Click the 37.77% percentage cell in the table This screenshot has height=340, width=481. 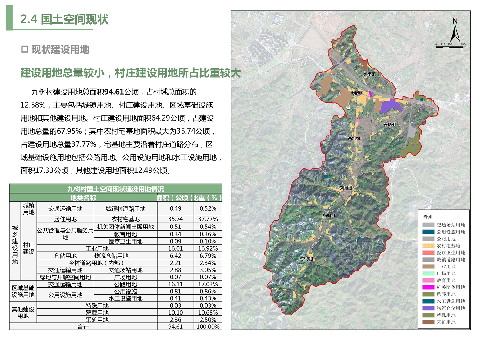(208, 219)
